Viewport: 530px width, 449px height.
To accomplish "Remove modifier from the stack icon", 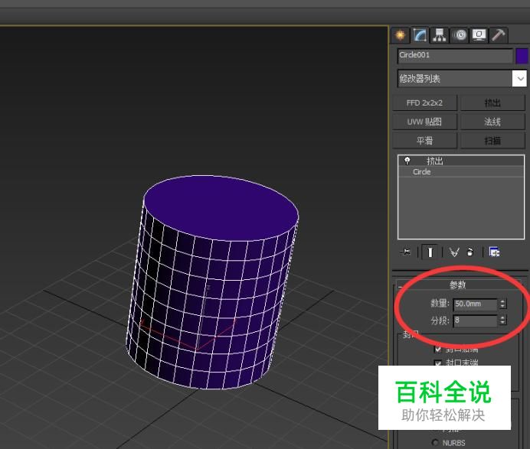I will click(469, 252).
